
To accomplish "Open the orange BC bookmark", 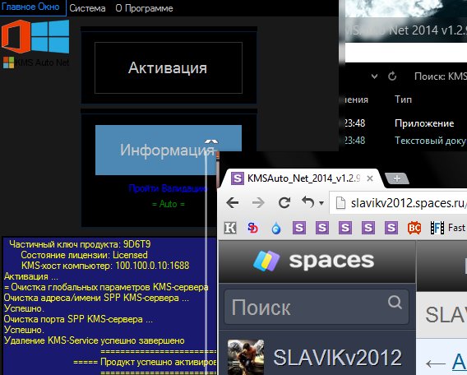I will pyautogui.click(x=414, y=228).
